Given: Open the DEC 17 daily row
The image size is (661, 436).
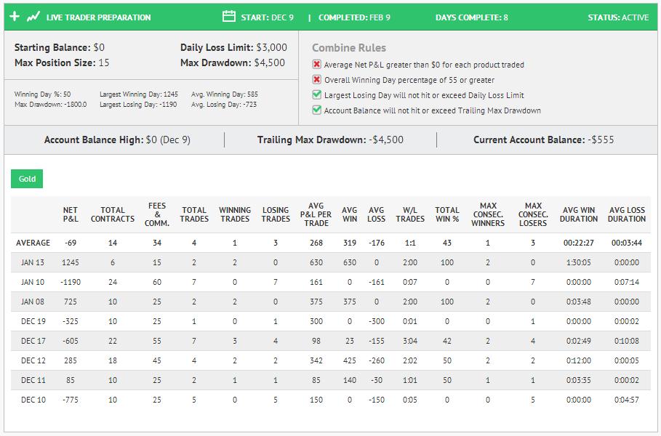Looking at the screenshot, I should click(x=330, y=341).
